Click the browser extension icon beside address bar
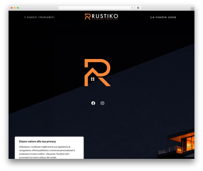Screen dimensions: 203x171 pyautogui.click(x=138, y=8)
